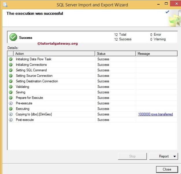181x174 pixels.
Task: Click the Success status of the Post-execute row
Action: (x=103, y=120)
